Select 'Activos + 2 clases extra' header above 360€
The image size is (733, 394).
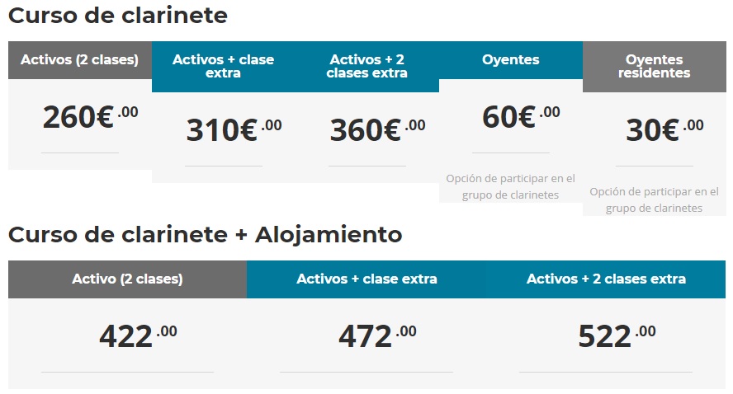click(367, 67)
